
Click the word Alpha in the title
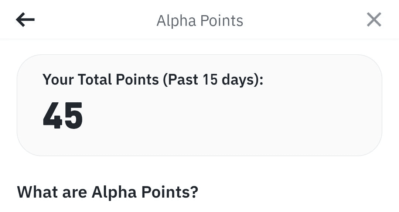[176, 21]
